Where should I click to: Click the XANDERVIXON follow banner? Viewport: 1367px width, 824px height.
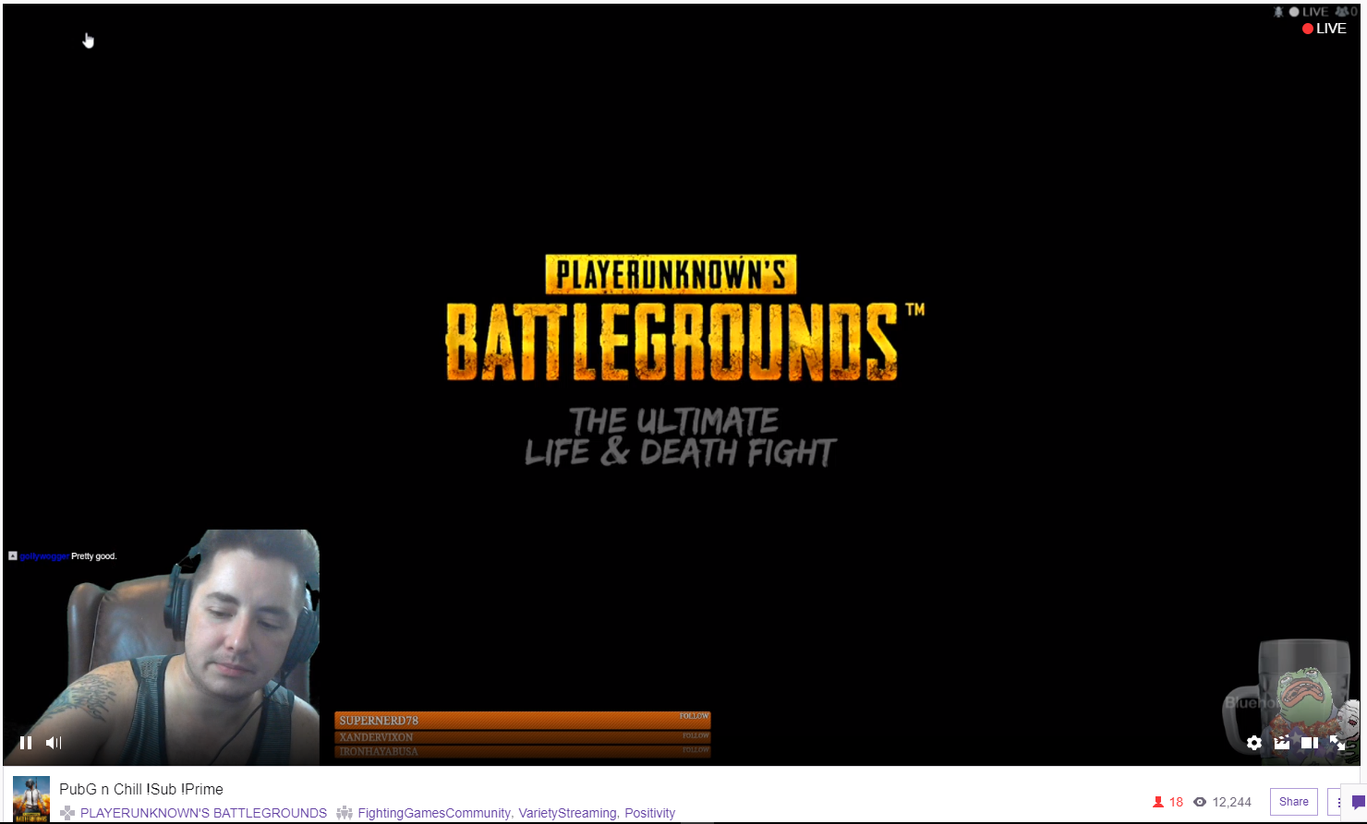pos(523,737)
